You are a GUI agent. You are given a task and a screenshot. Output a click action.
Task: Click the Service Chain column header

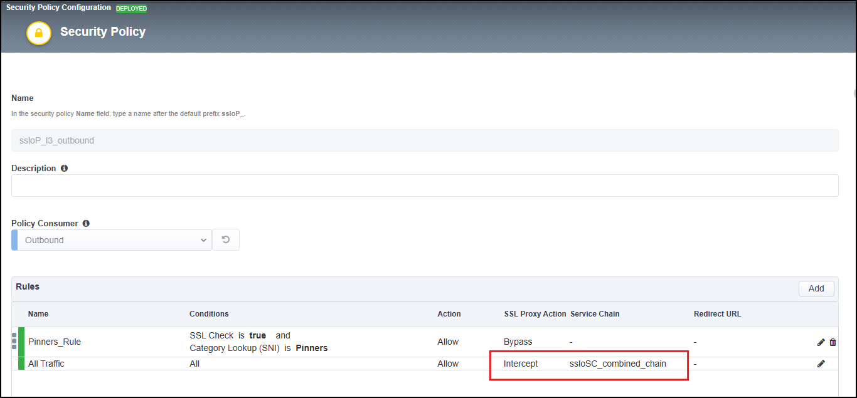(x=595, y=314)
